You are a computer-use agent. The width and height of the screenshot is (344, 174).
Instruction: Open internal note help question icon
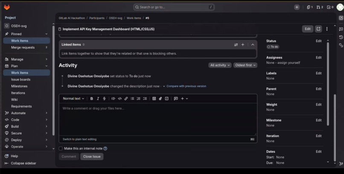105,148
